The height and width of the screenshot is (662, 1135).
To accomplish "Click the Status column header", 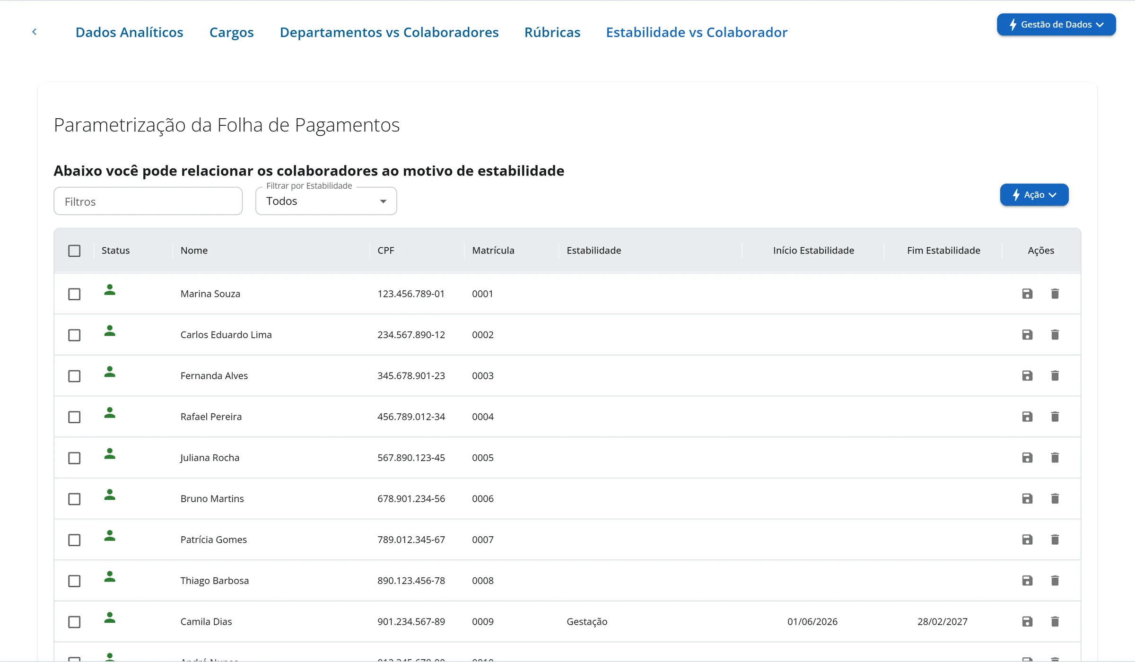I will pyautogui.click(x=115, y=251).
